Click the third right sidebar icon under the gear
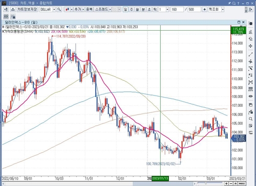 click(250, 39)
